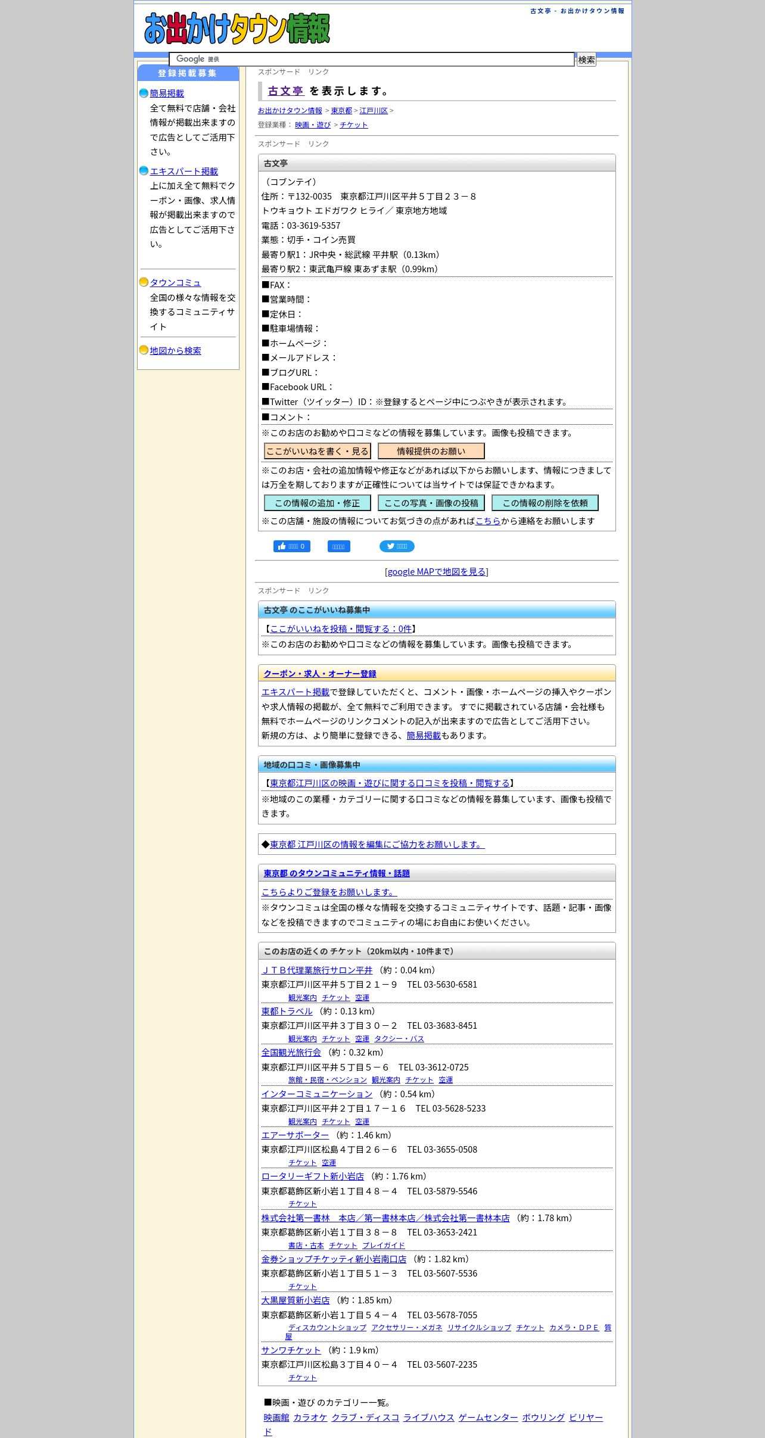The width and height of the screenshot is (765, 1438).
Task: Click エキスパート掲載 link in coupon section
Action: pos(296,692)
